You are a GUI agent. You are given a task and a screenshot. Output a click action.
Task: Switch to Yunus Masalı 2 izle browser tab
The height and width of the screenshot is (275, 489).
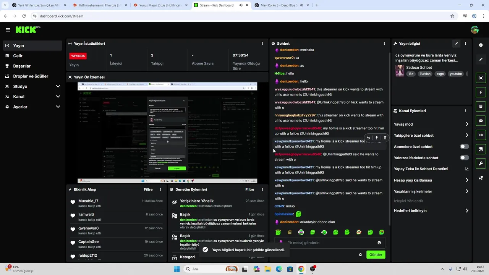(160, 5)
